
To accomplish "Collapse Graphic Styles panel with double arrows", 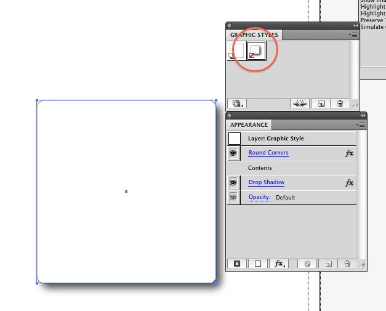I will (x=355, y=26).
